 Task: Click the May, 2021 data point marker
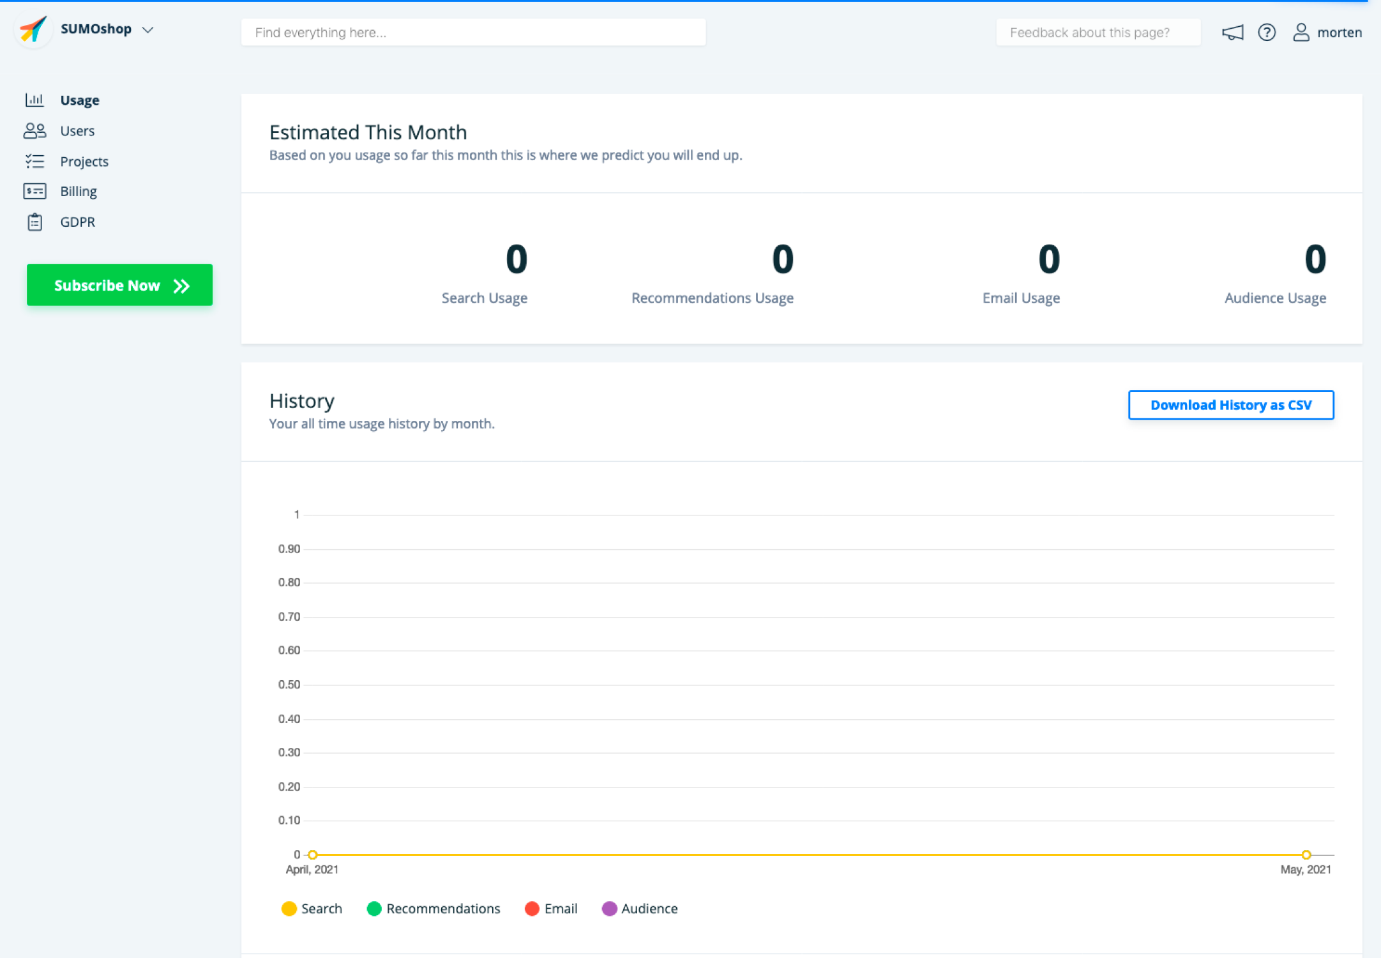pyautogui.click(x=1306, y=855)
